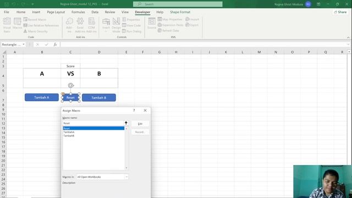
Task: Open the File tab
Action: (7, 12)
